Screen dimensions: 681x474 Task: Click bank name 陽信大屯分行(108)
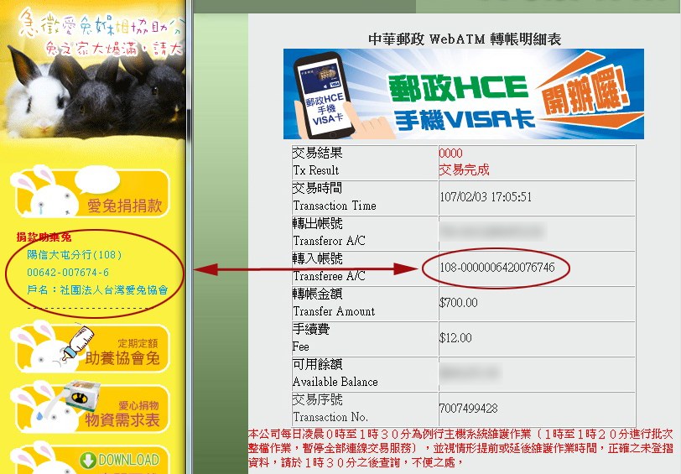coord(75,254)
